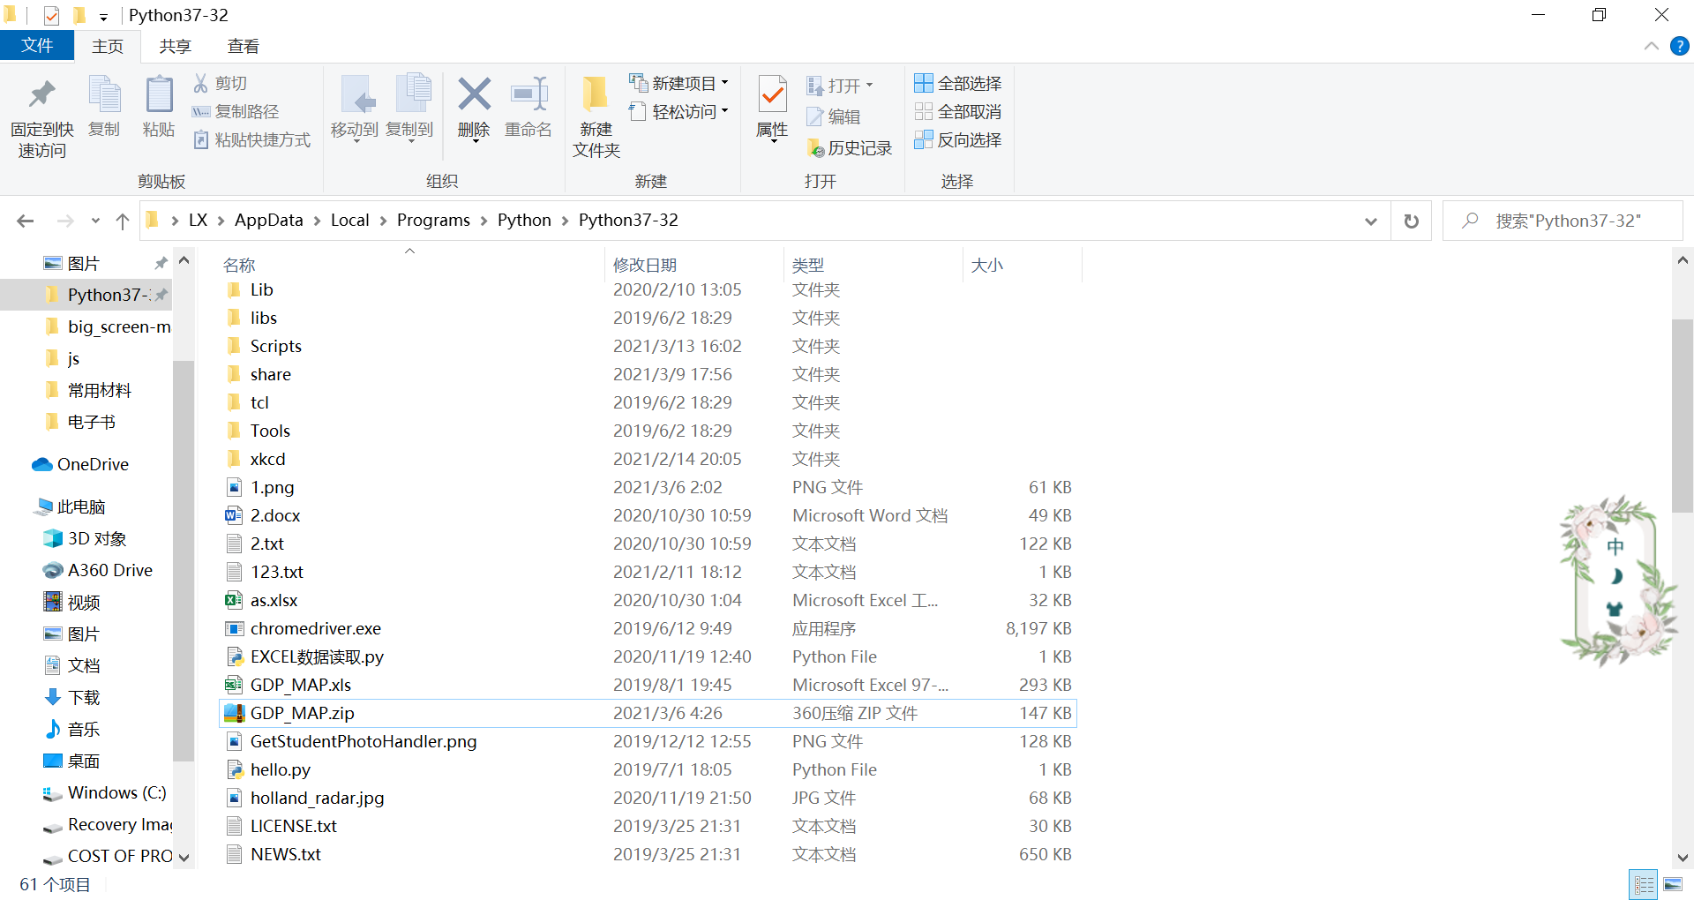The image size is (1694, 900).
Task: Collapse the ribbon with the chevron
Action: click(1653, 46)
